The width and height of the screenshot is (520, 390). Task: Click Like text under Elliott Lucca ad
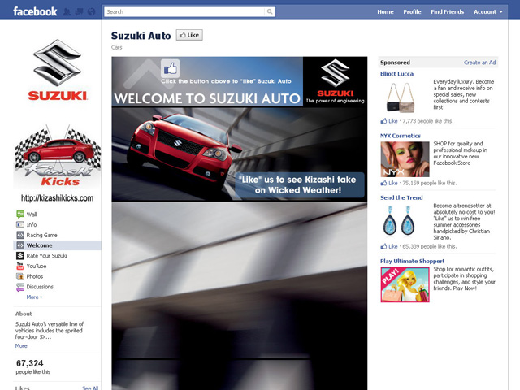coord(393,121)
